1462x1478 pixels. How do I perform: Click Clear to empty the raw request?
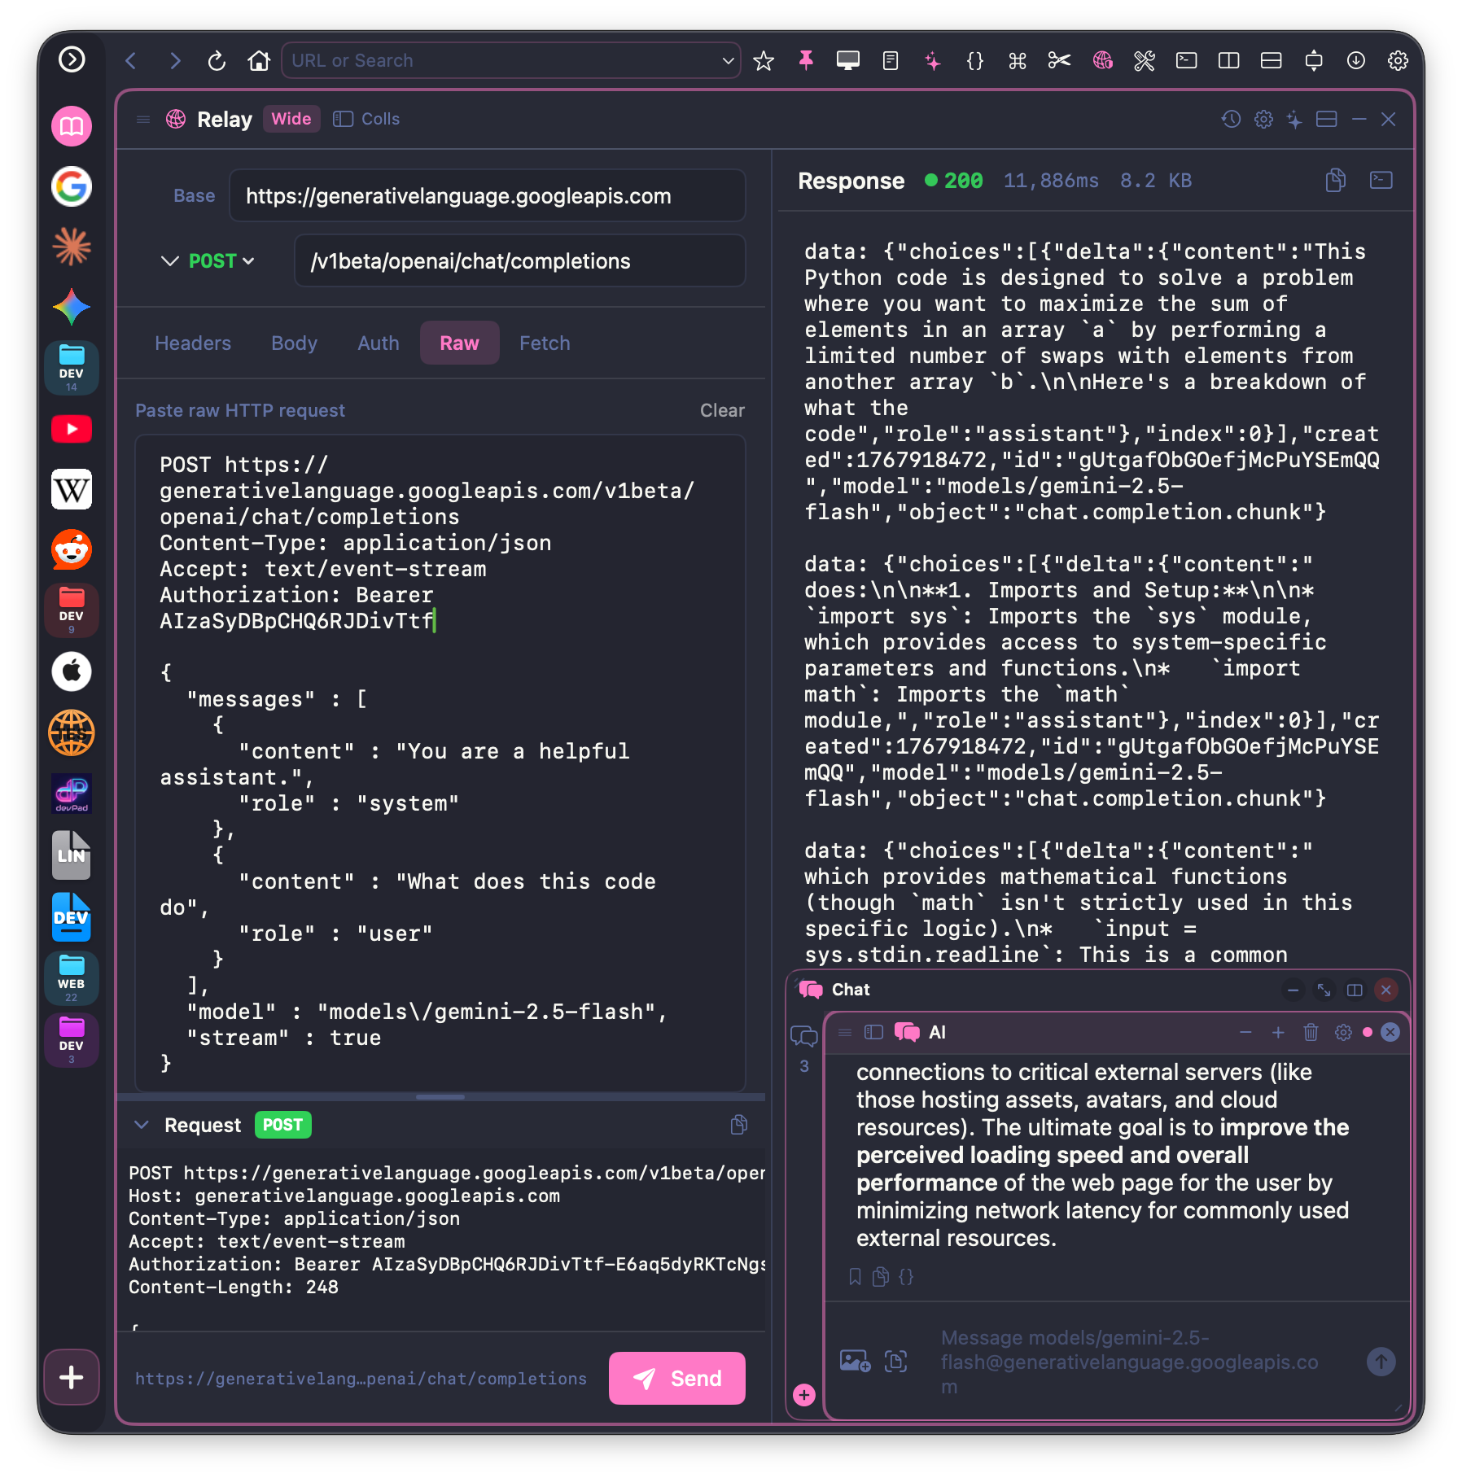click(721, 410)
